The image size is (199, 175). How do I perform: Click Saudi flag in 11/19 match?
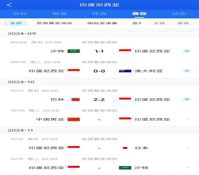(x=125, y=168)
